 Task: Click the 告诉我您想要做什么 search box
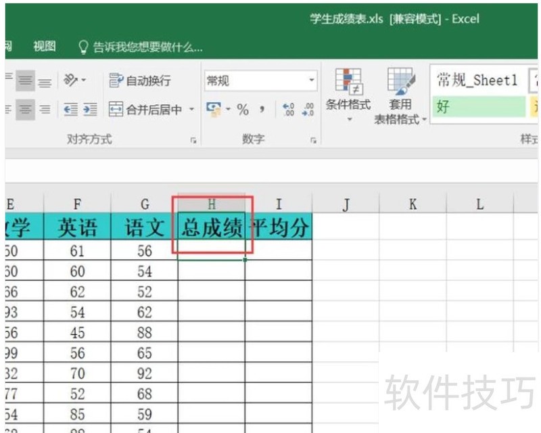pos(147,47)
